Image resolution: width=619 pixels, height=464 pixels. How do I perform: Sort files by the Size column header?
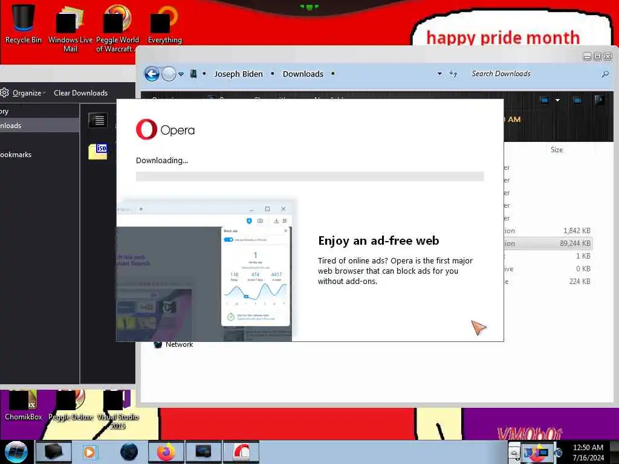click(x=557, y=150)
